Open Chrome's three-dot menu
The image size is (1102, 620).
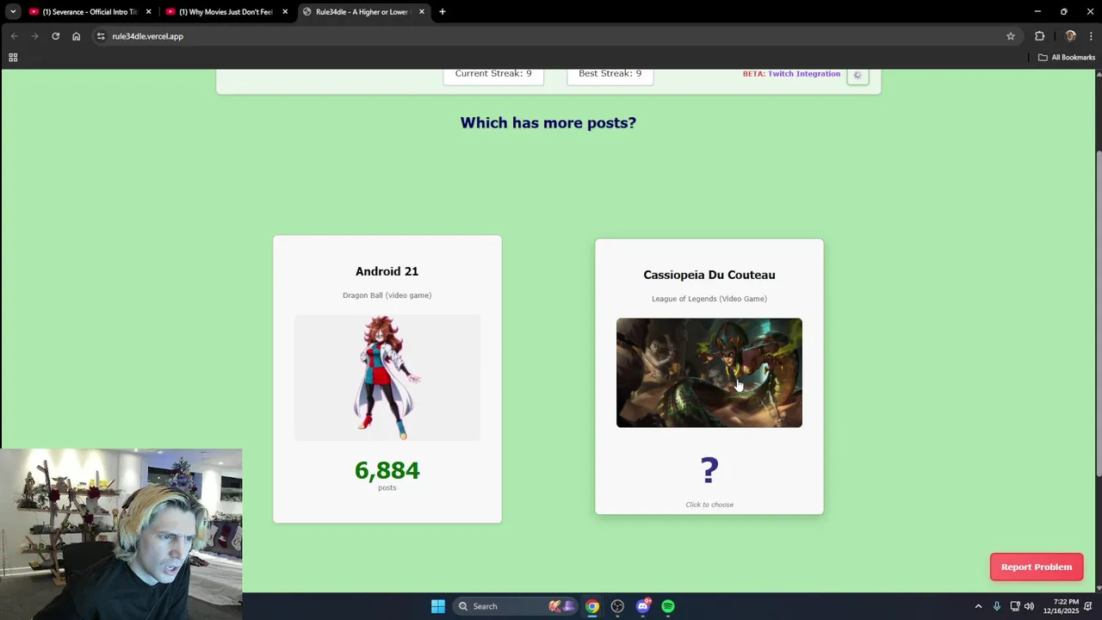pyautogui.click(x=1091, y=36)
